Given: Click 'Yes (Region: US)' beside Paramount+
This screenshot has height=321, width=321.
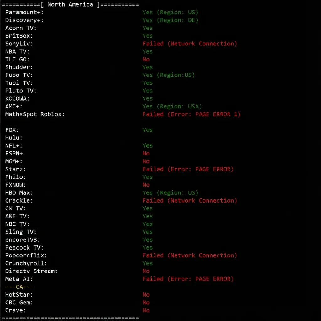Looking at the screenshot, I should 170,12.
